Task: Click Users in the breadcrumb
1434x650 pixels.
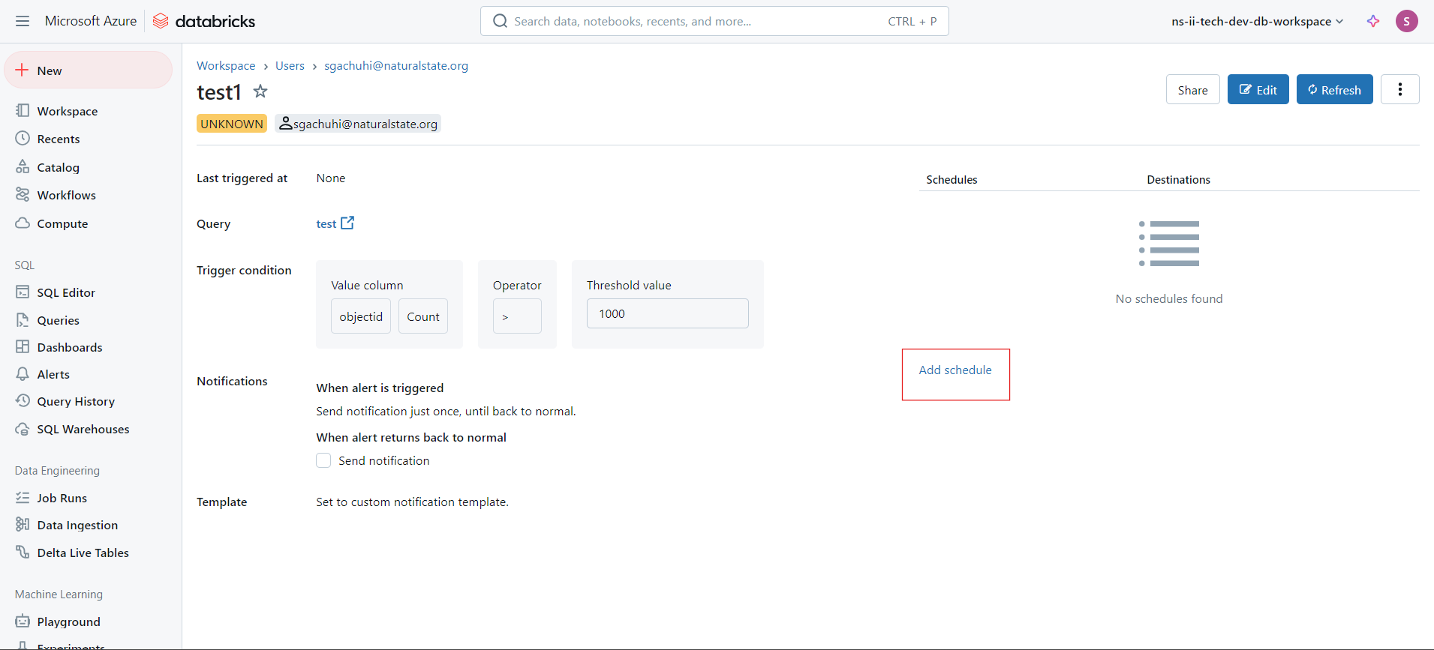Action: [290, 65]
